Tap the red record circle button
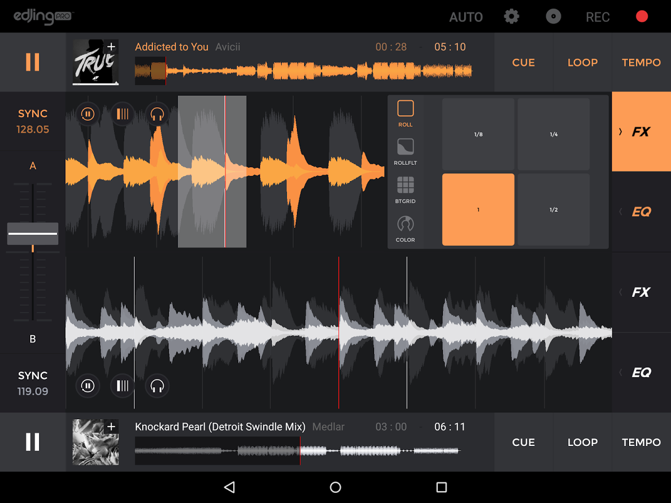This screenshot has height=503, width=671. click(x=641, y=16)
